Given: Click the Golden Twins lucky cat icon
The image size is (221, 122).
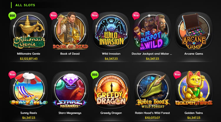Looking at the screenshot, I should (x=194, y=90).
